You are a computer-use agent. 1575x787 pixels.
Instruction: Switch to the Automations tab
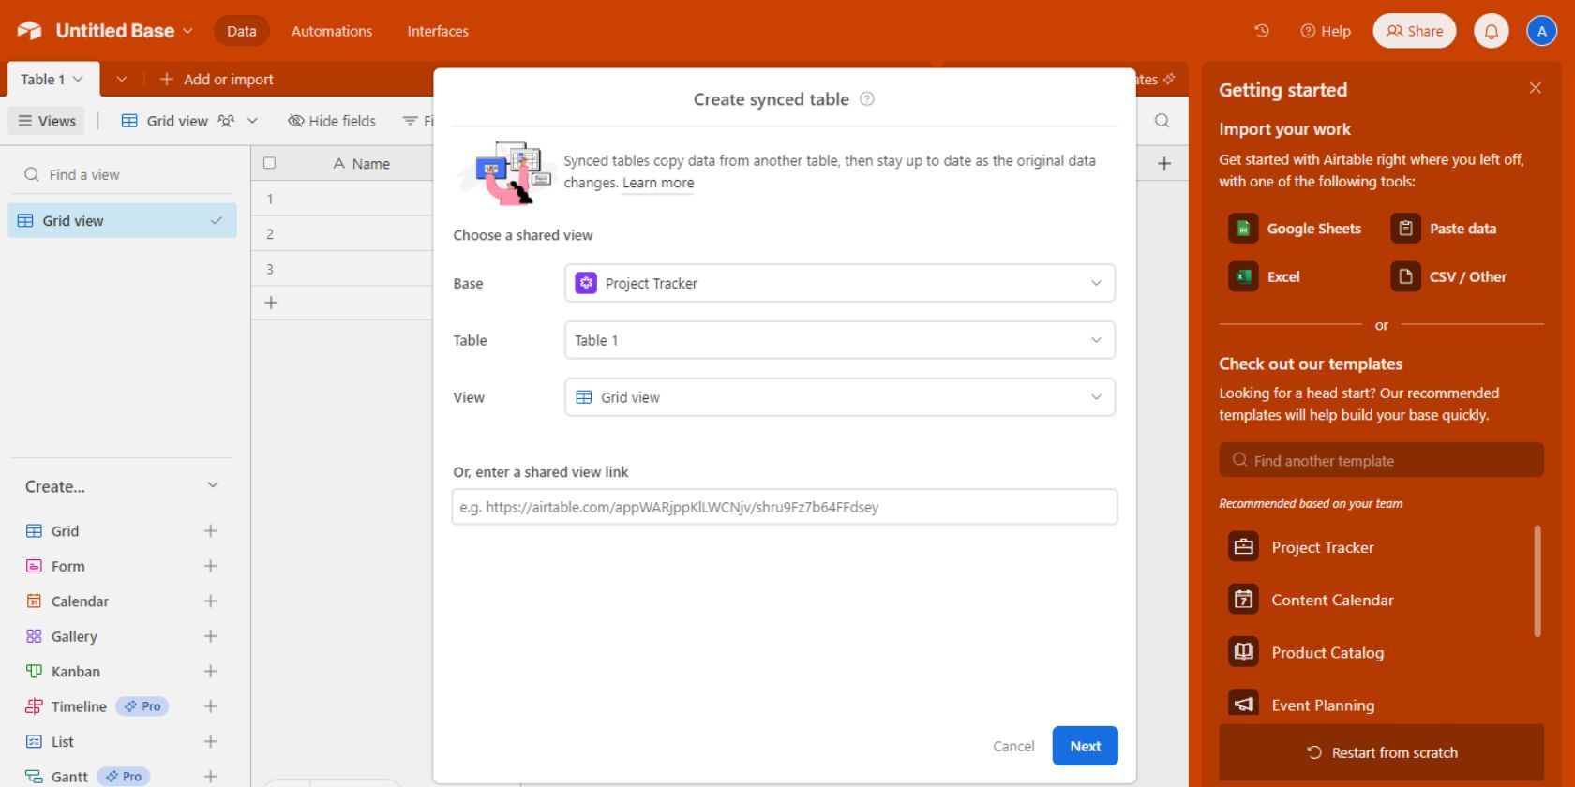331,31
